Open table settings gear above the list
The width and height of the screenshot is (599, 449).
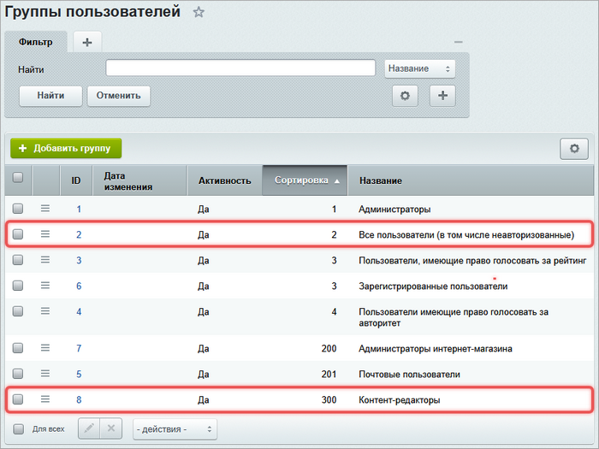pos(574,148)
